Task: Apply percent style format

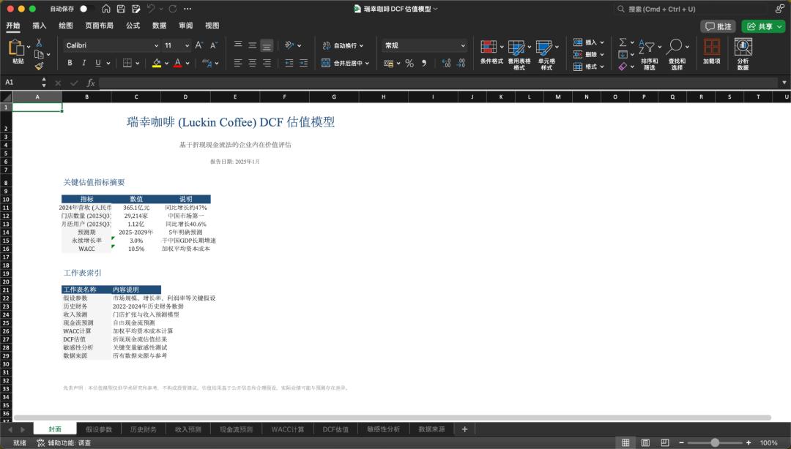Action: click(409, 63)
